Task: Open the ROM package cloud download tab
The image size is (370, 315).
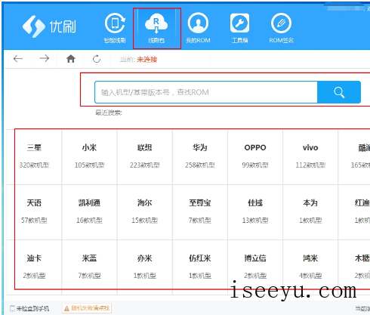Action: coord(156,28)
